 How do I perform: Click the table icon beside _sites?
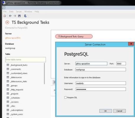click(8, 106)
